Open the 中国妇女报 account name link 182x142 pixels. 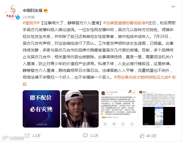[x=33, y=10]
